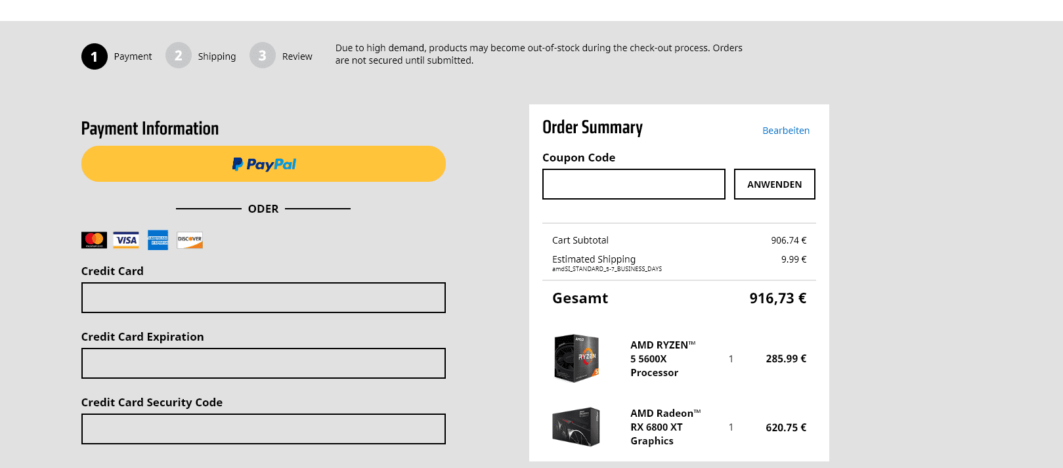1063x468 pixels.
Task: Click the PayPal logo button
Action: (263, 164)
